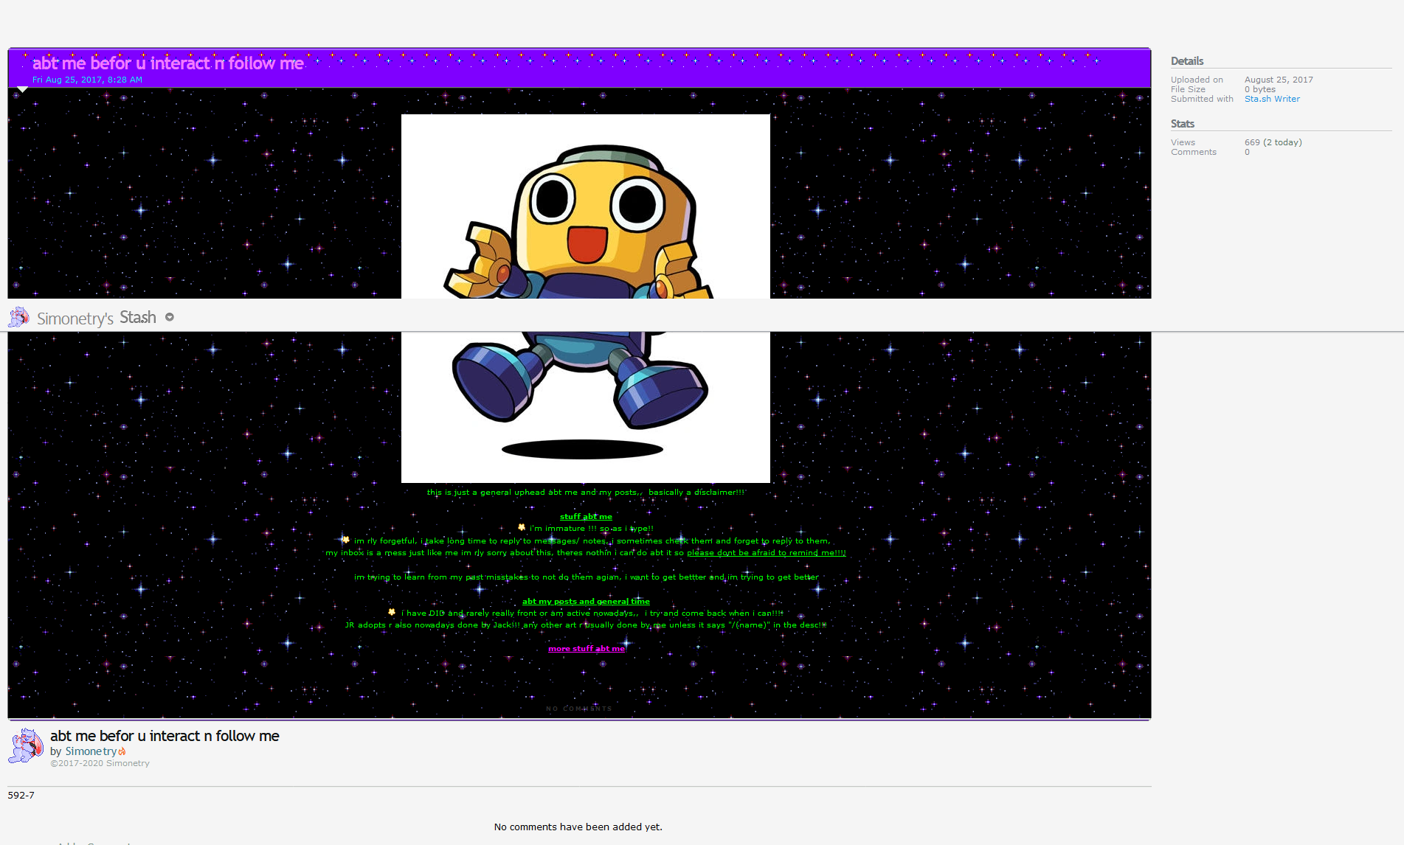The width and height of the screenshot is (1404, 845).
Task: Click the author avatar below the journal
Action: (26, 745)
